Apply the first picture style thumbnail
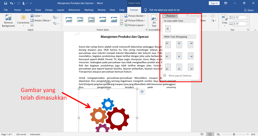The width and height of the screenshot is (258, 136). click(69, 20)
